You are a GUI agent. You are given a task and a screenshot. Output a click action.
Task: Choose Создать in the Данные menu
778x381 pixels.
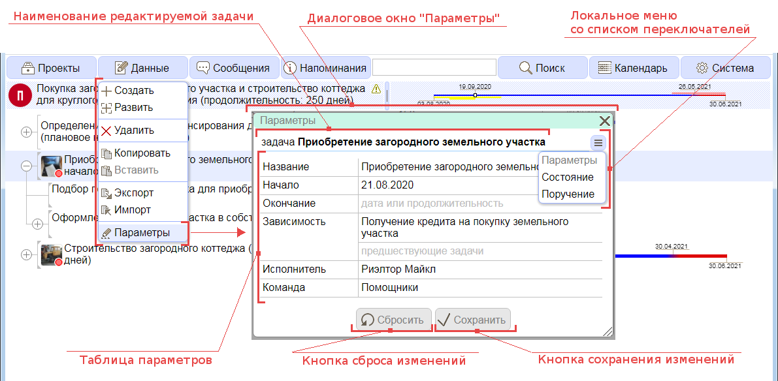coord(143,91)
